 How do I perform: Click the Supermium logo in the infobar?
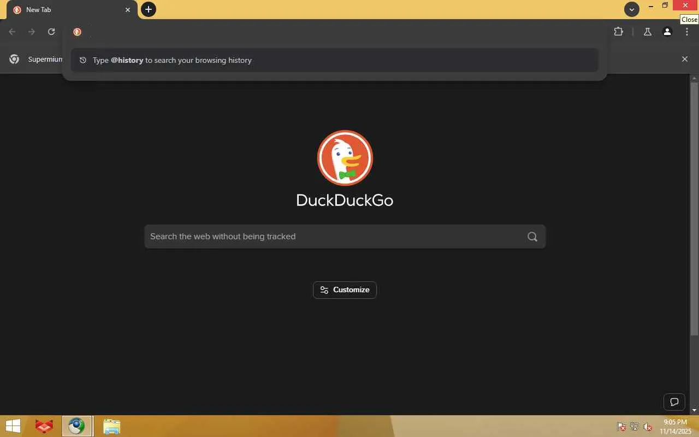coord(14,59)
